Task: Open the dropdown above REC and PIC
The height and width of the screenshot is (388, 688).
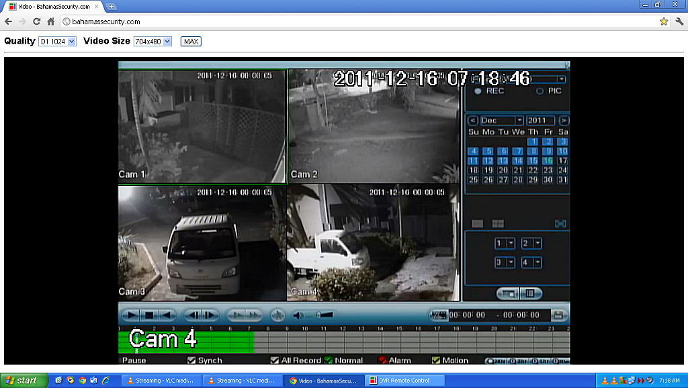Action: pos(561,79)
